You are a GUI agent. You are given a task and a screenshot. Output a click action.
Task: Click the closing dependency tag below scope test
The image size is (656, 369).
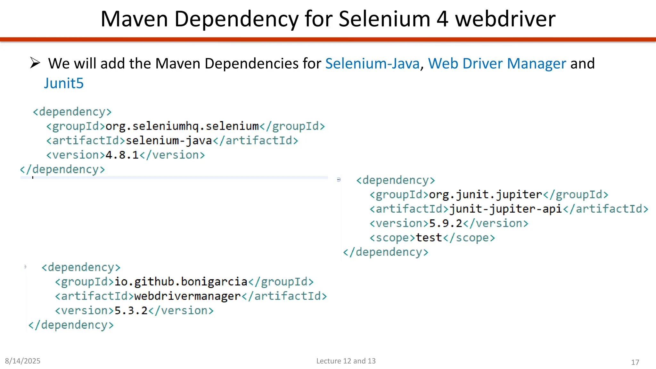click(x=386, y=252)
